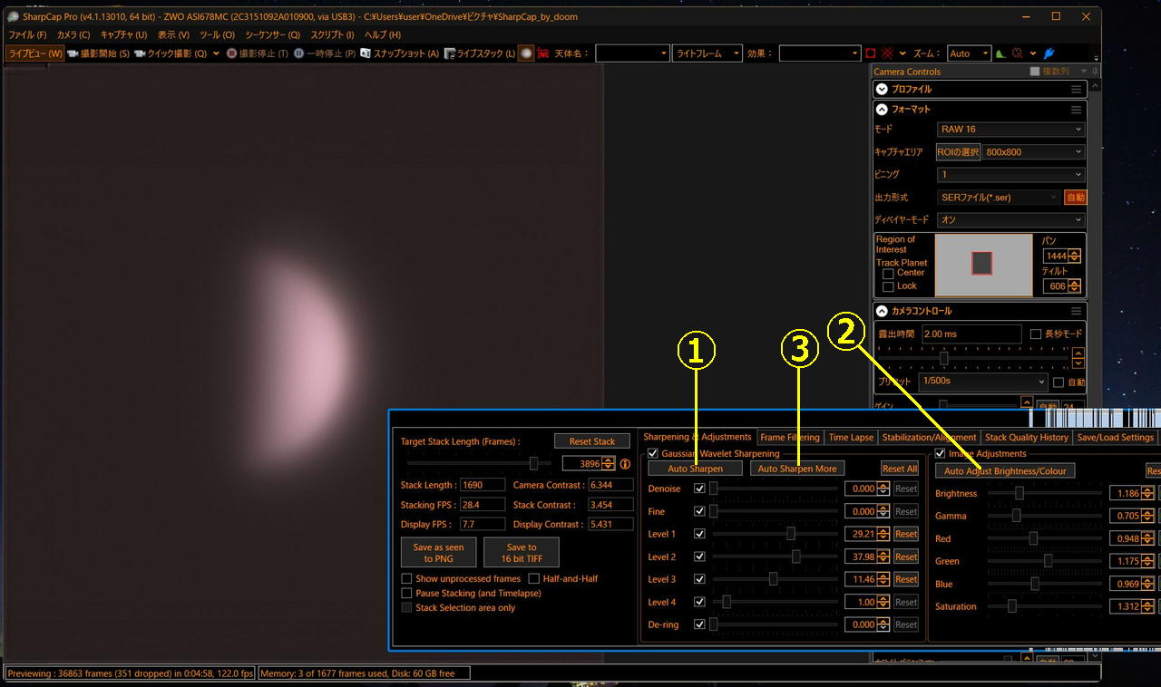The image size is (1161, 687).
Task: Tick the Show unprocessed frames checkbox
Action: pyautogui.click(x=406, y=578)
